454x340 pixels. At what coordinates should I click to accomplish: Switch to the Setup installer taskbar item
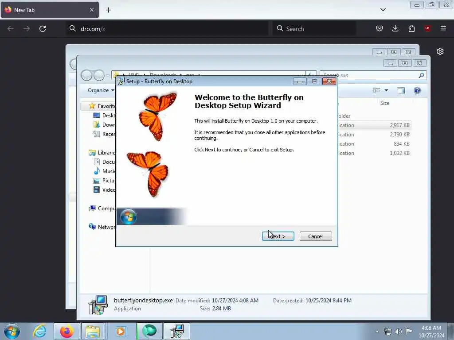tap(177, 331)
